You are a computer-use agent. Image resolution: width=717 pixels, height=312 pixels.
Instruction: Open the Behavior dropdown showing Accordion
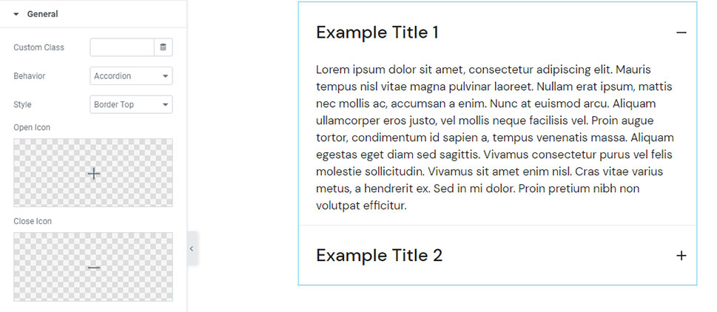point(131,76)
